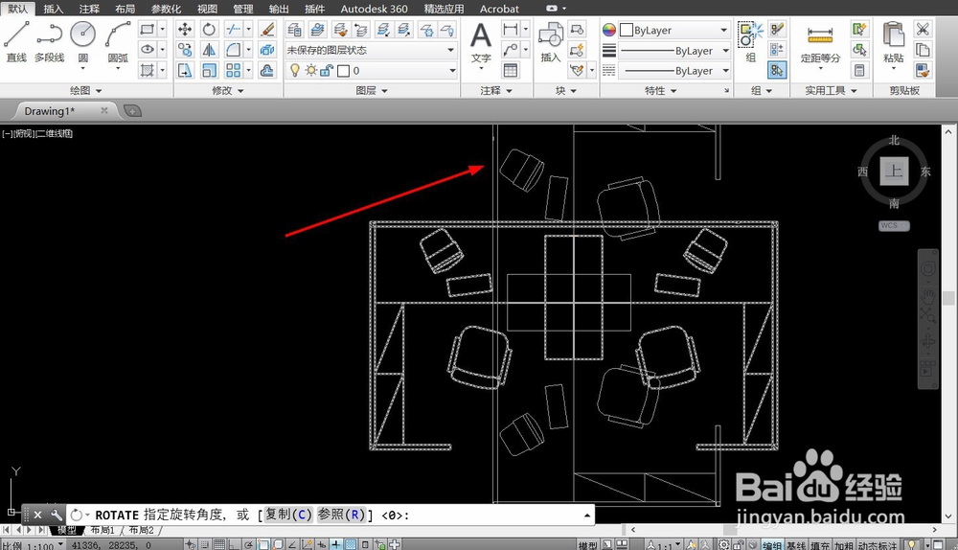Open the Autodesk 360 ribbon tab
Screen dimensions: 958x550
click(x=374, y=9)
